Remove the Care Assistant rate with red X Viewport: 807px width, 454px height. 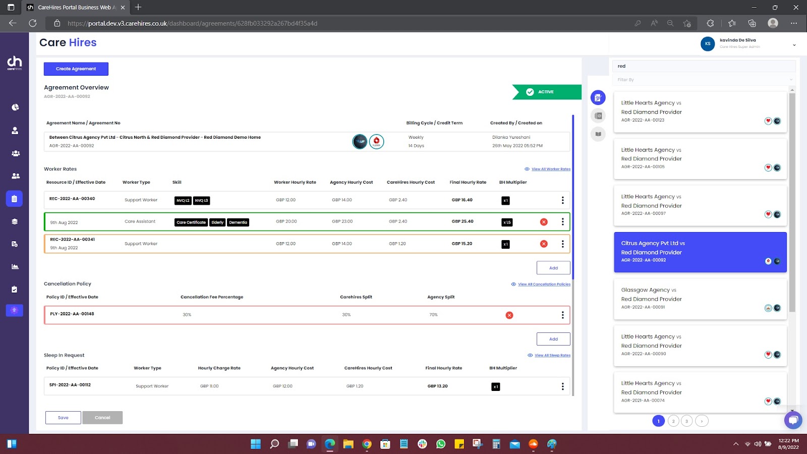point(544,222)
